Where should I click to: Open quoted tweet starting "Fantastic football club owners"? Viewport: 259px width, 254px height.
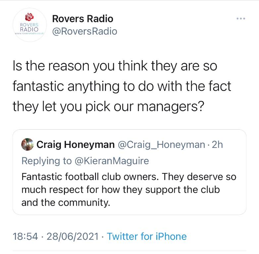tap(129, 172)
